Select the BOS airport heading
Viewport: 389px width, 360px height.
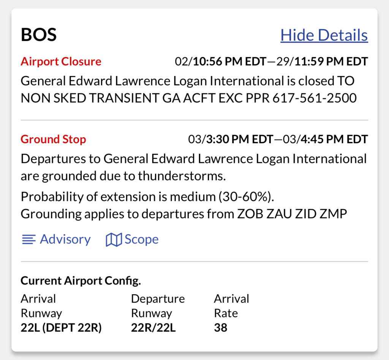39,35
